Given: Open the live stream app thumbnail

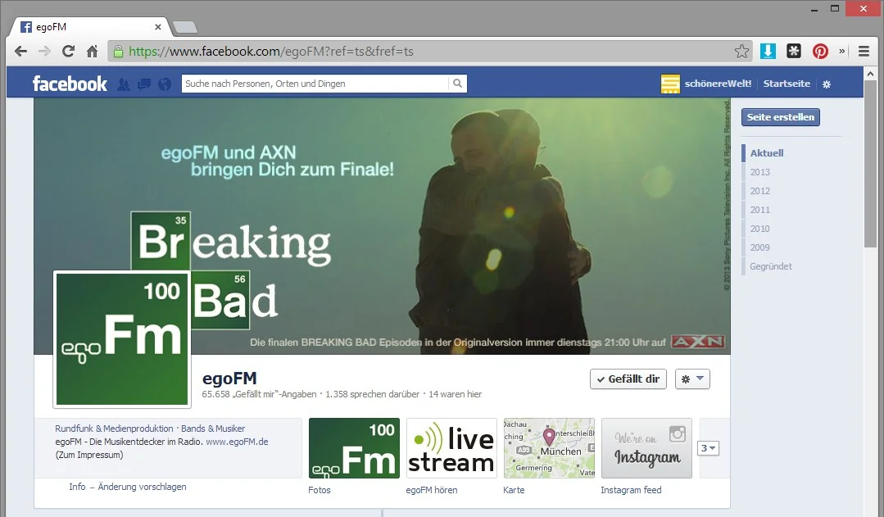Looking at the screenshot, I should click(x=451, y=448).
